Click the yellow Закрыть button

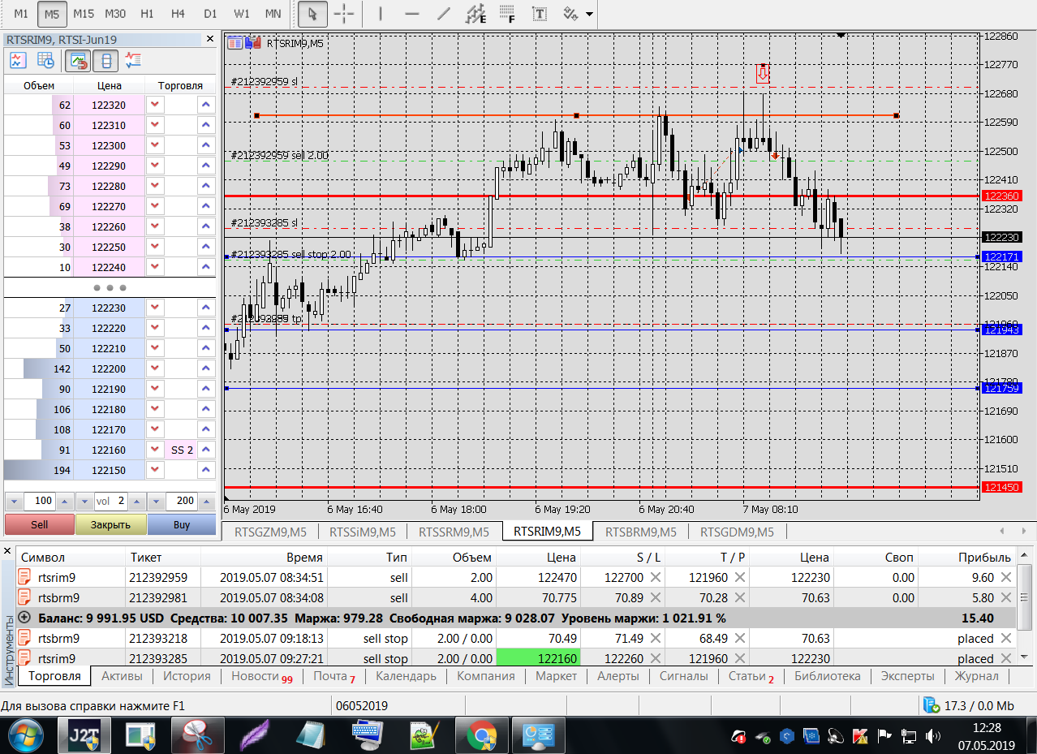point(110,524)
